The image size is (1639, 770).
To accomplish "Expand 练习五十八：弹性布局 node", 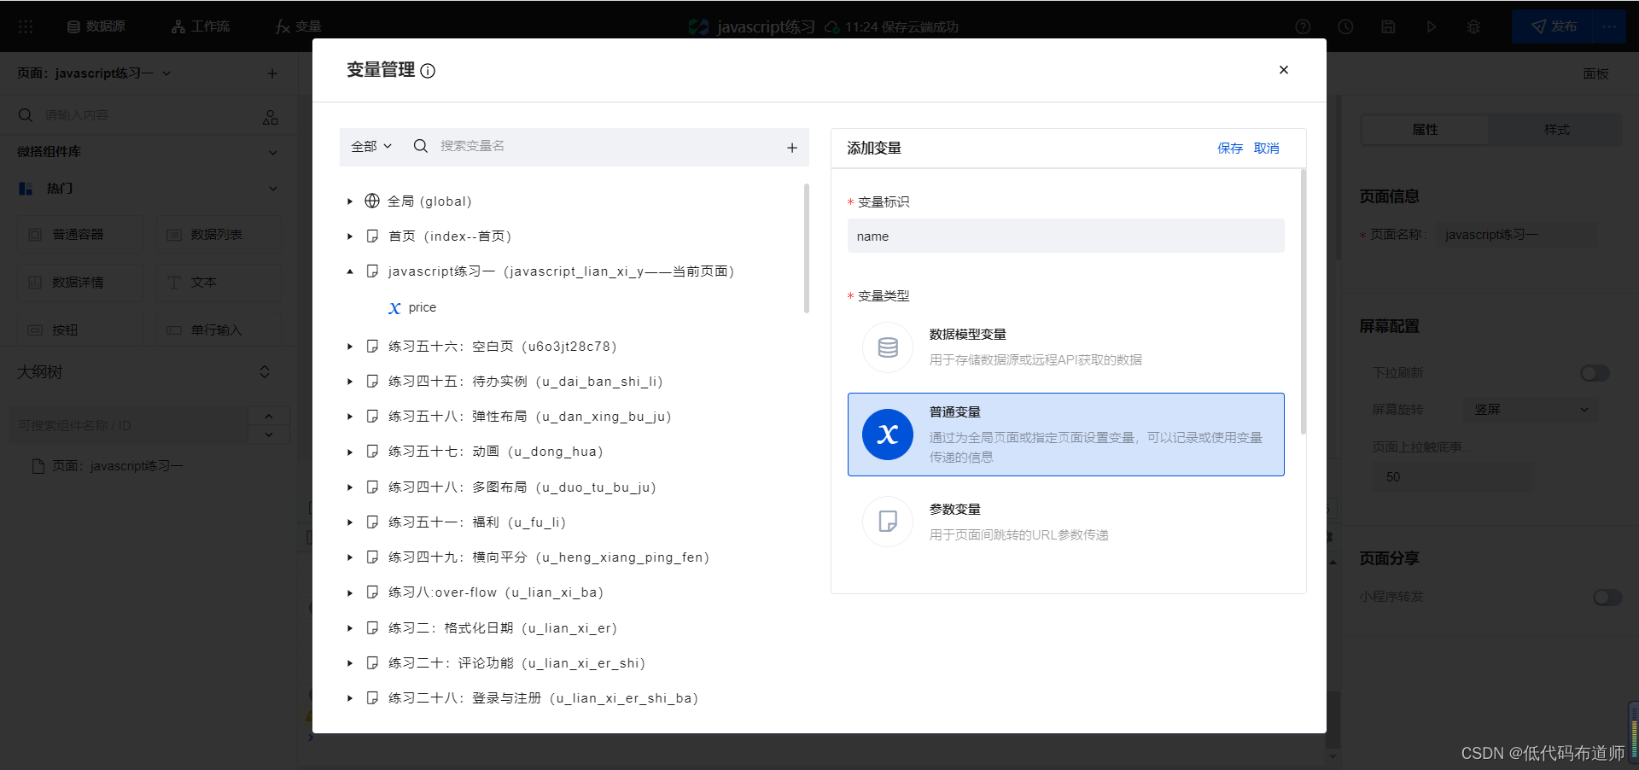I will [x=350, y=417].
